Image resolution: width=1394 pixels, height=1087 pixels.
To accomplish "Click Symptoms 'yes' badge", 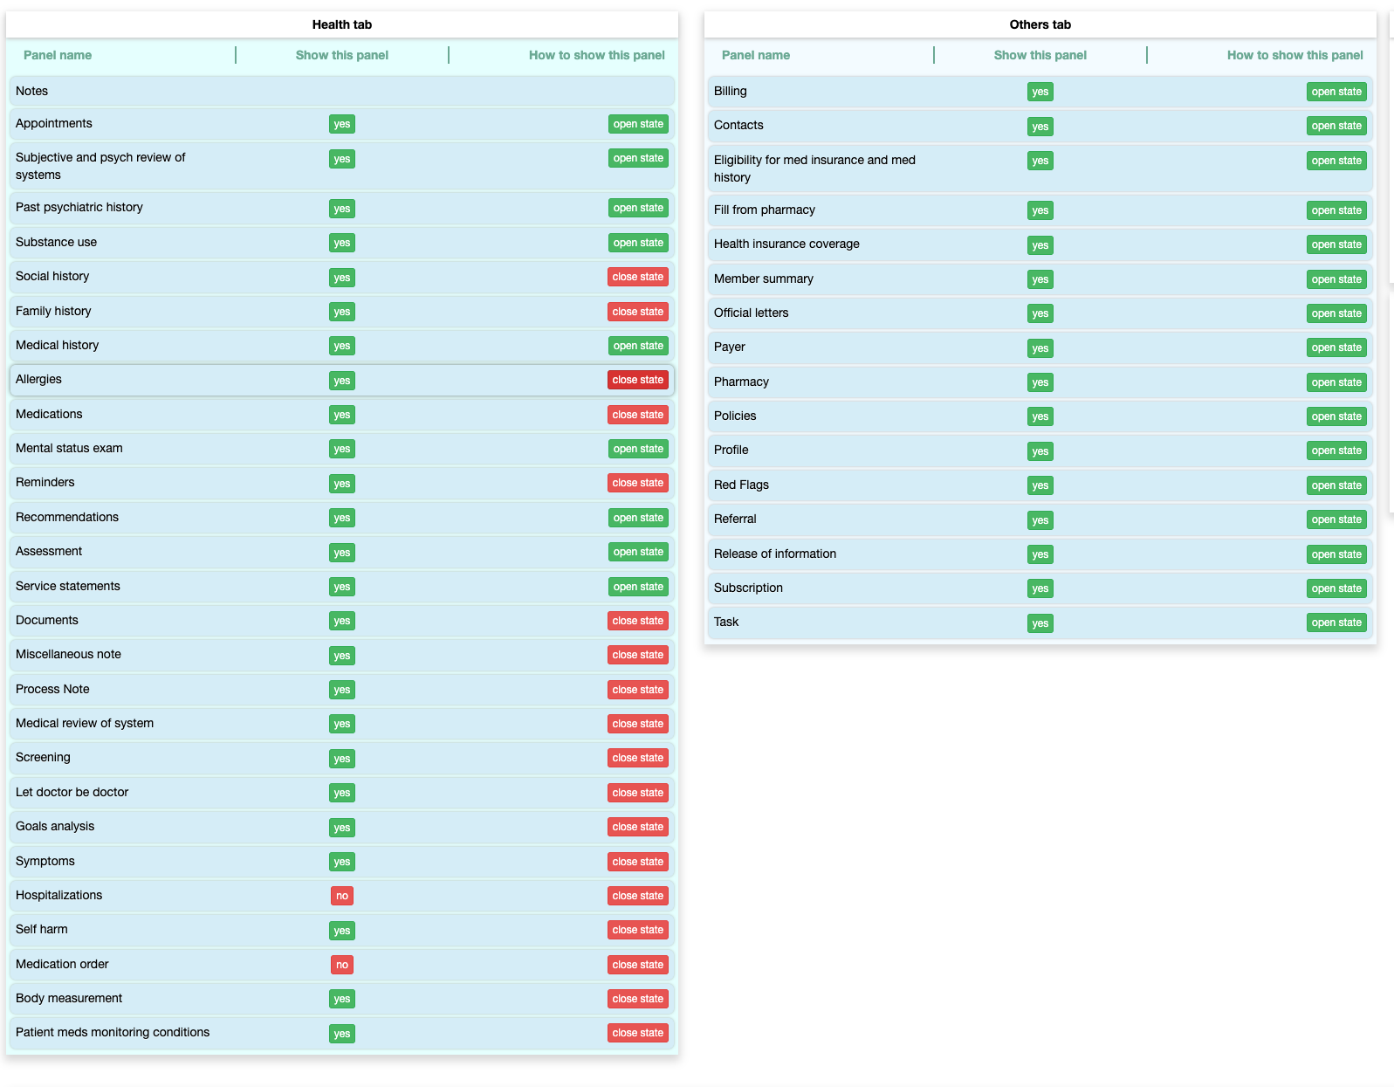I will [342, 862].
